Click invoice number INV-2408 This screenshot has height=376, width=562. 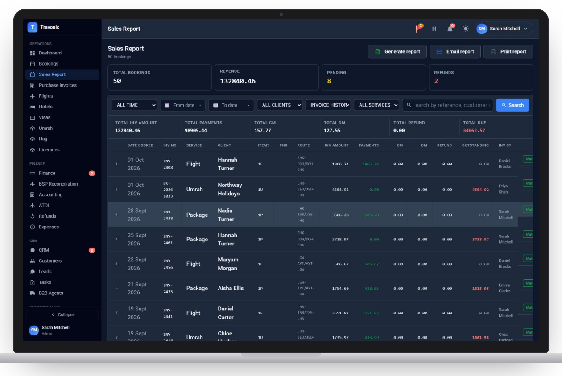[x=168, y=164]
